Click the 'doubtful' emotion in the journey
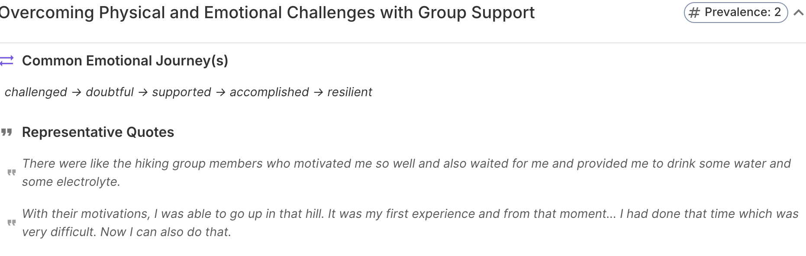806x256 pixels. pos(110,92)
